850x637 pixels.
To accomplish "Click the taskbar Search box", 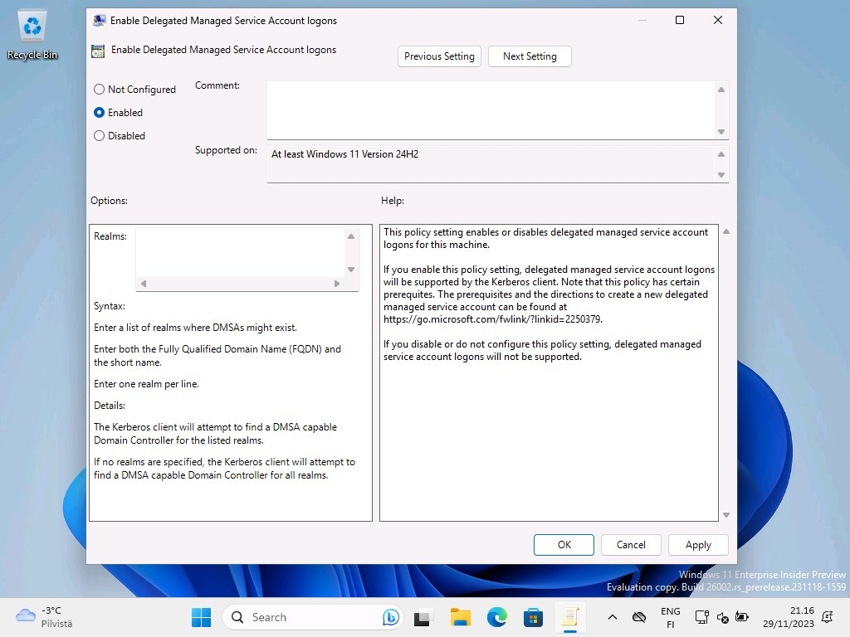I will pyautogui.click(x=313, y=617).
